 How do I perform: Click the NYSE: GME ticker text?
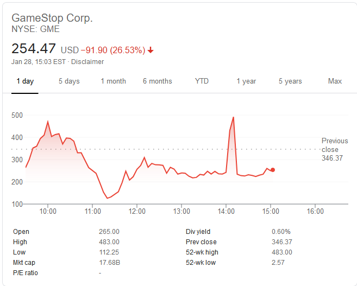point(36,29)
